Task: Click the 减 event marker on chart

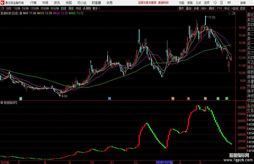Action: tap(218, 99)
